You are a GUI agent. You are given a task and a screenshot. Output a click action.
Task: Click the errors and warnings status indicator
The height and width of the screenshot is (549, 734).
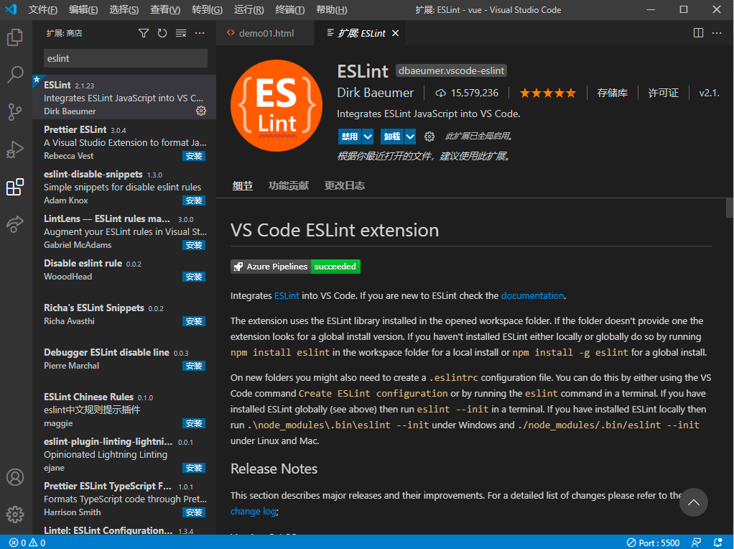27,543
